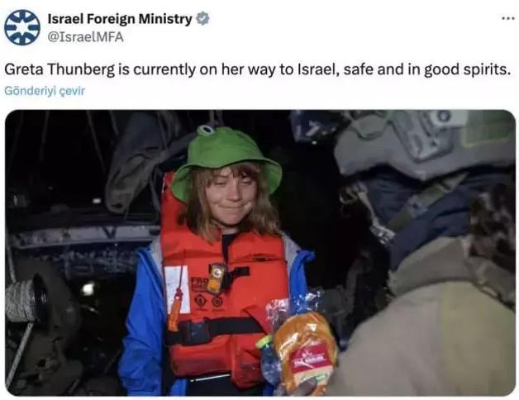Click Gönderiyi çevir to translate the post
The width and height of the screenshot is (519, 400).
(45, 91)
